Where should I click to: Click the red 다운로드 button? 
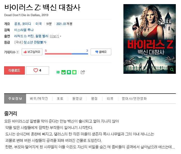click(x=14, y=70)
